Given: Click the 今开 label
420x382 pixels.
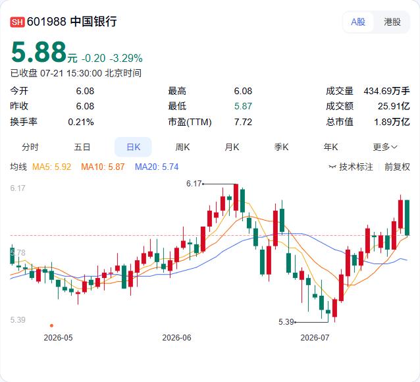Looking at the screenshot, I should click(x=19, y=91).
